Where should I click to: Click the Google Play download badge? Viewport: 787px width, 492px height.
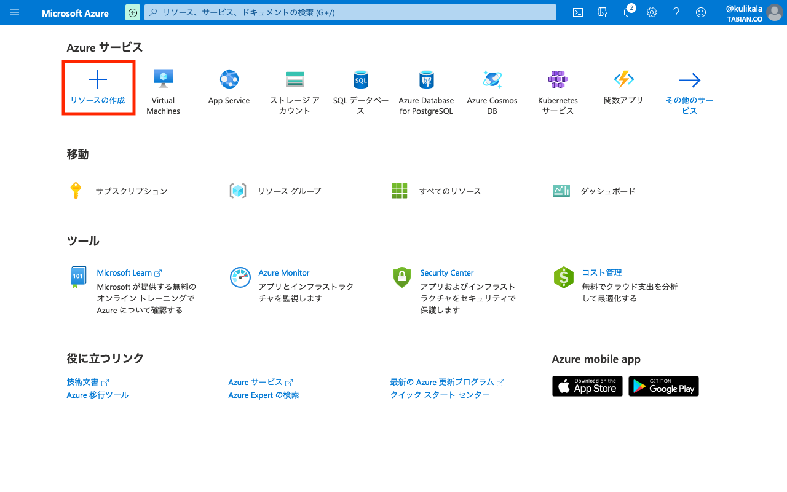point(663,386)
